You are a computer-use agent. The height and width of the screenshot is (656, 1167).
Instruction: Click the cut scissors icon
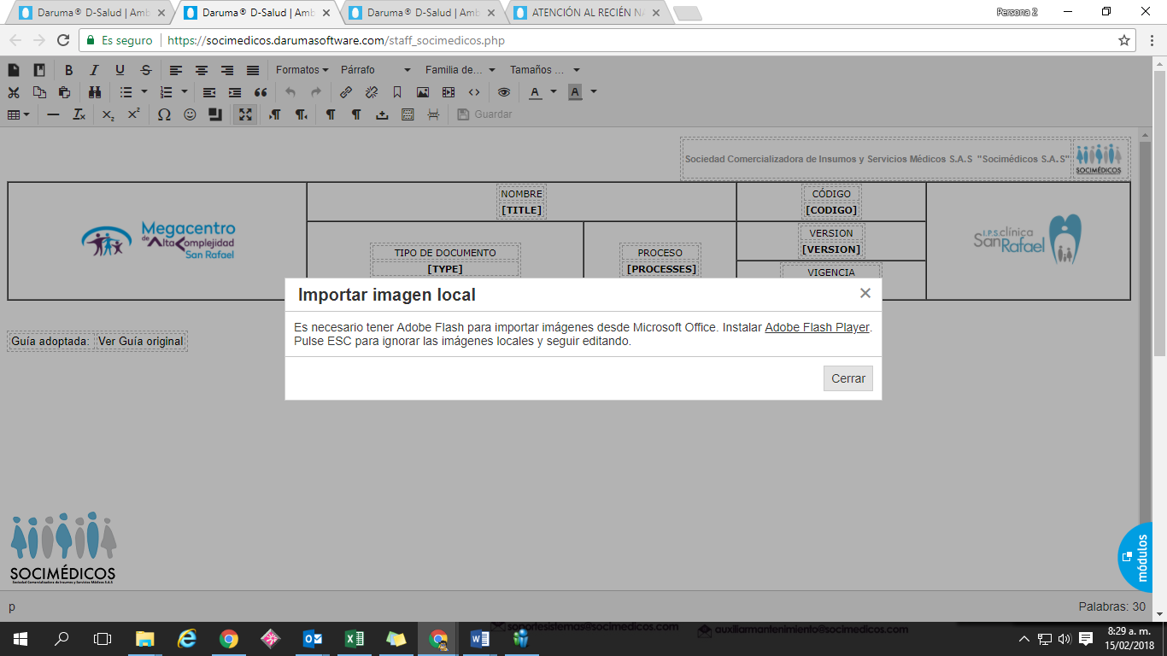tap(14, 92)
